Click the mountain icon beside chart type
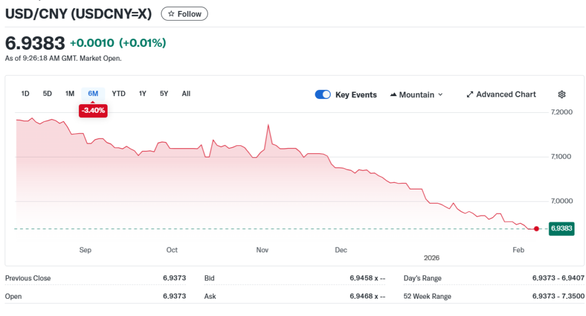The width and height of the screenshot is (586, 316). (394, 94)
